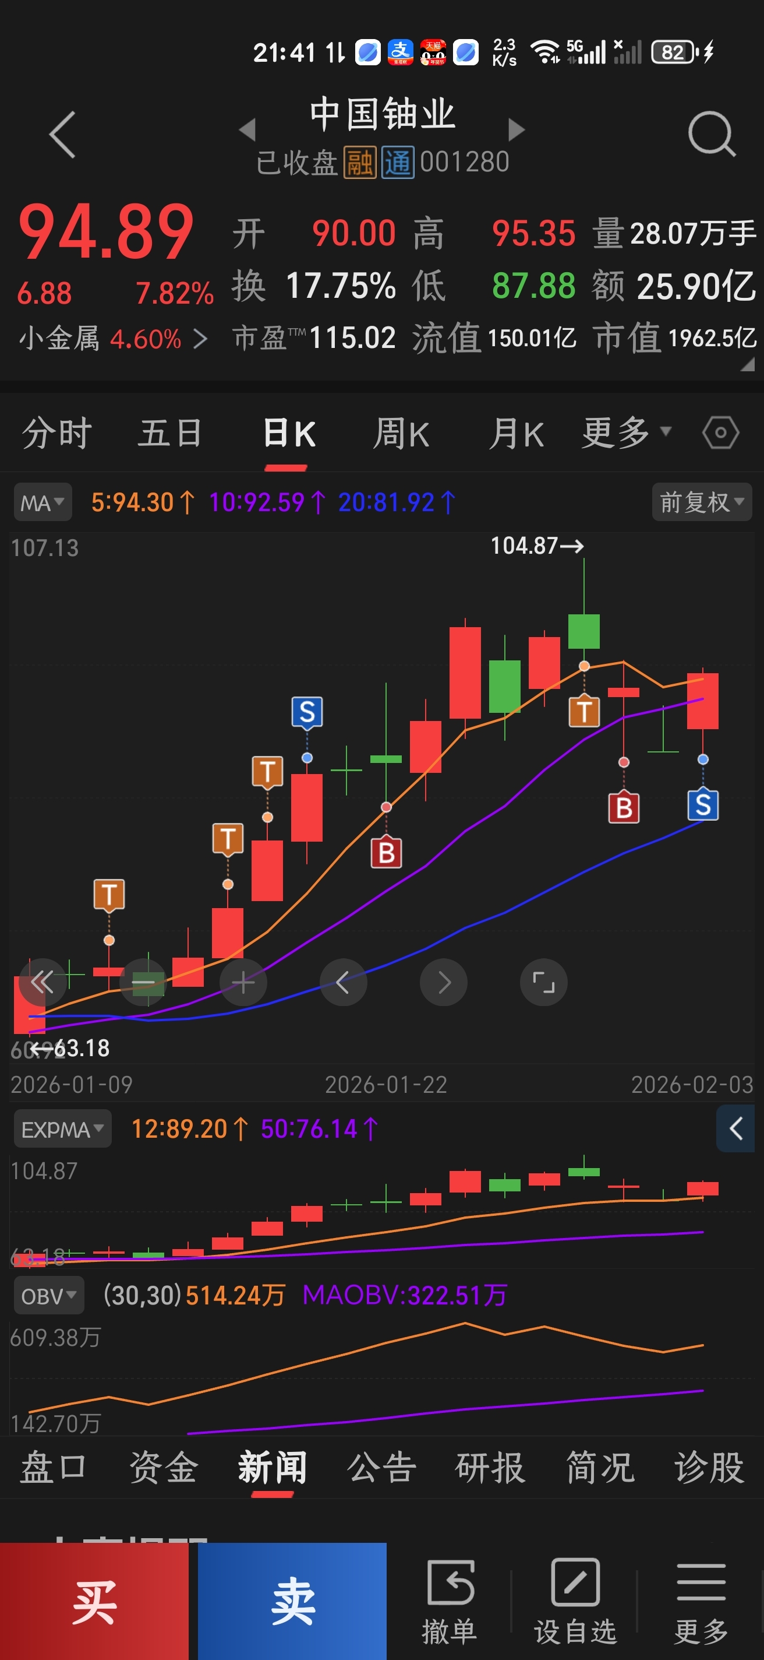Select the 新闻 tab
Viewport: 764px width, 1660px height.
click(273, 1467)
